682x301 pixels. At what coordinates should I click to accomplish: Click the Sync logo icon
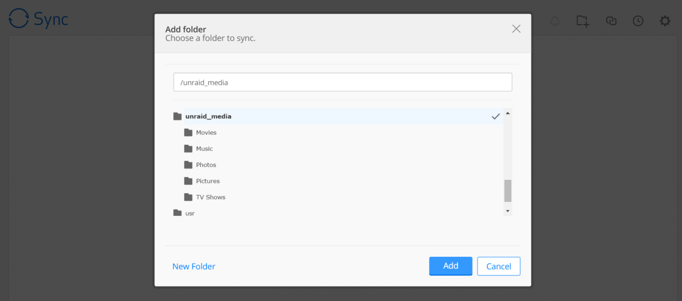click(x=19, y=19)
